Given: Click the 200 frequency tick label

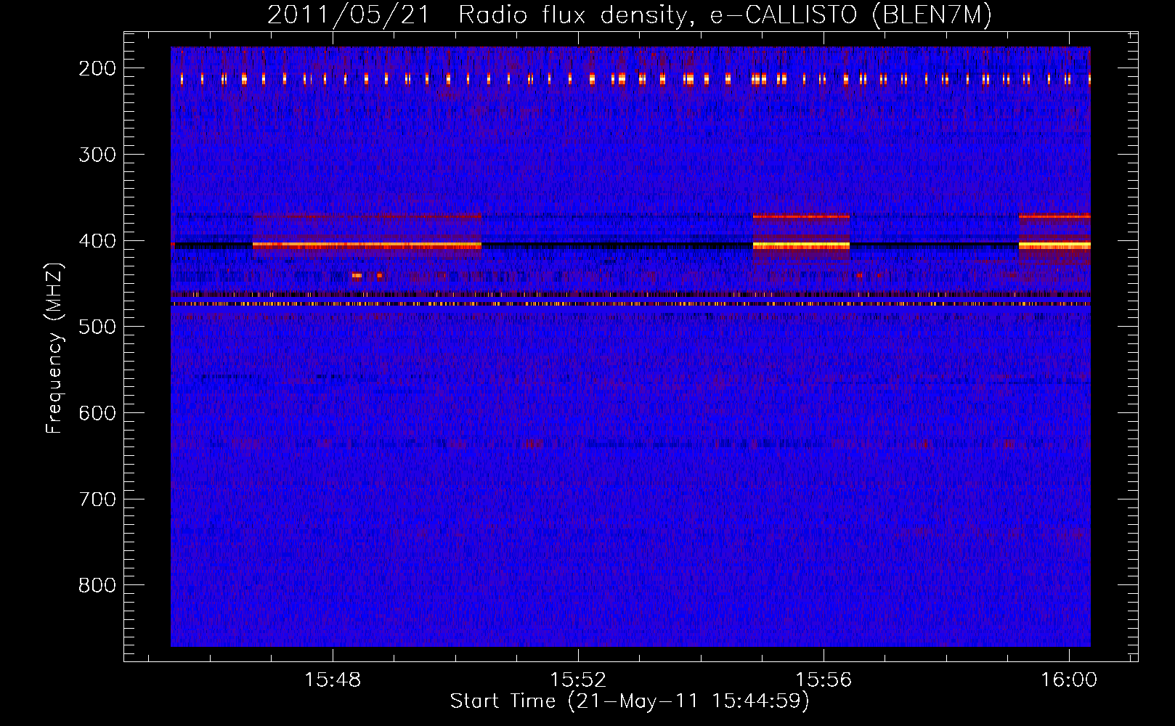Looking at the screenshot, I should click(97, 68).
